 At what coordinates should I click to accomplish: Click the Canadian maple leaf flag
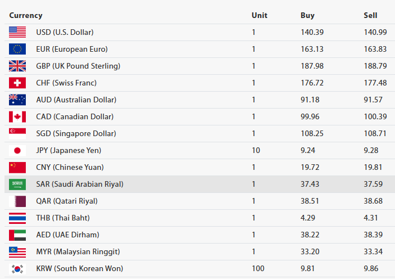point(17,116)
